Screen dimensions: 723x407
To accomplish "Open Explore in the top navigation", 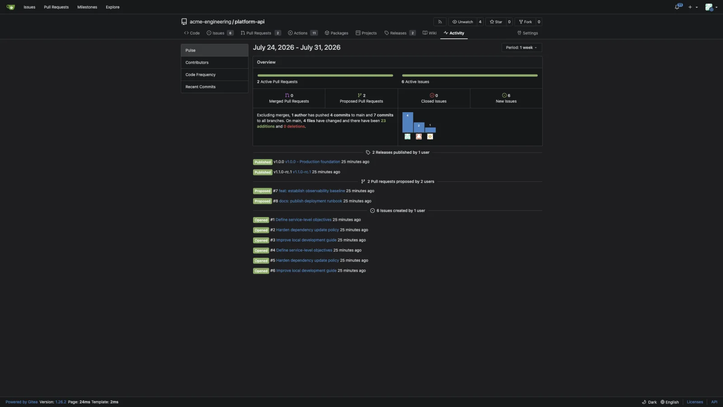I will pyautogui.click(x=113, y=7).
